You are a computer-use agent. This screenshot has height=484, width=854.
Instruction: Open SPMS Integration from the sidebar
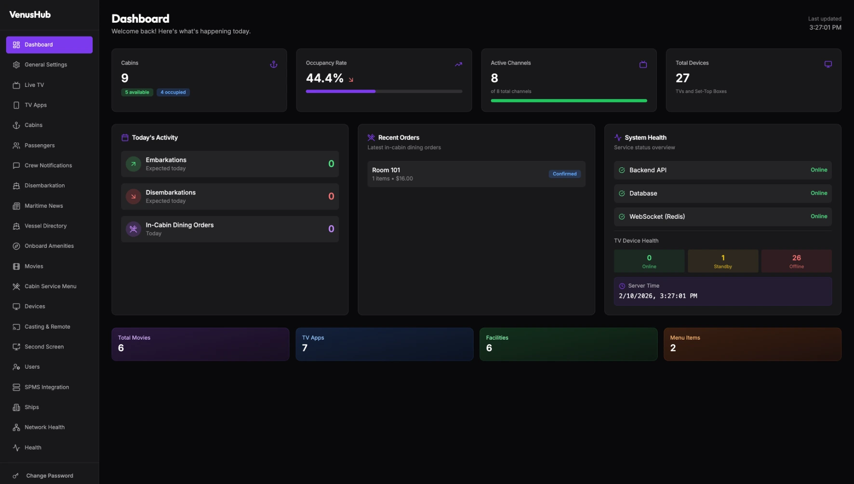[46, 387]
